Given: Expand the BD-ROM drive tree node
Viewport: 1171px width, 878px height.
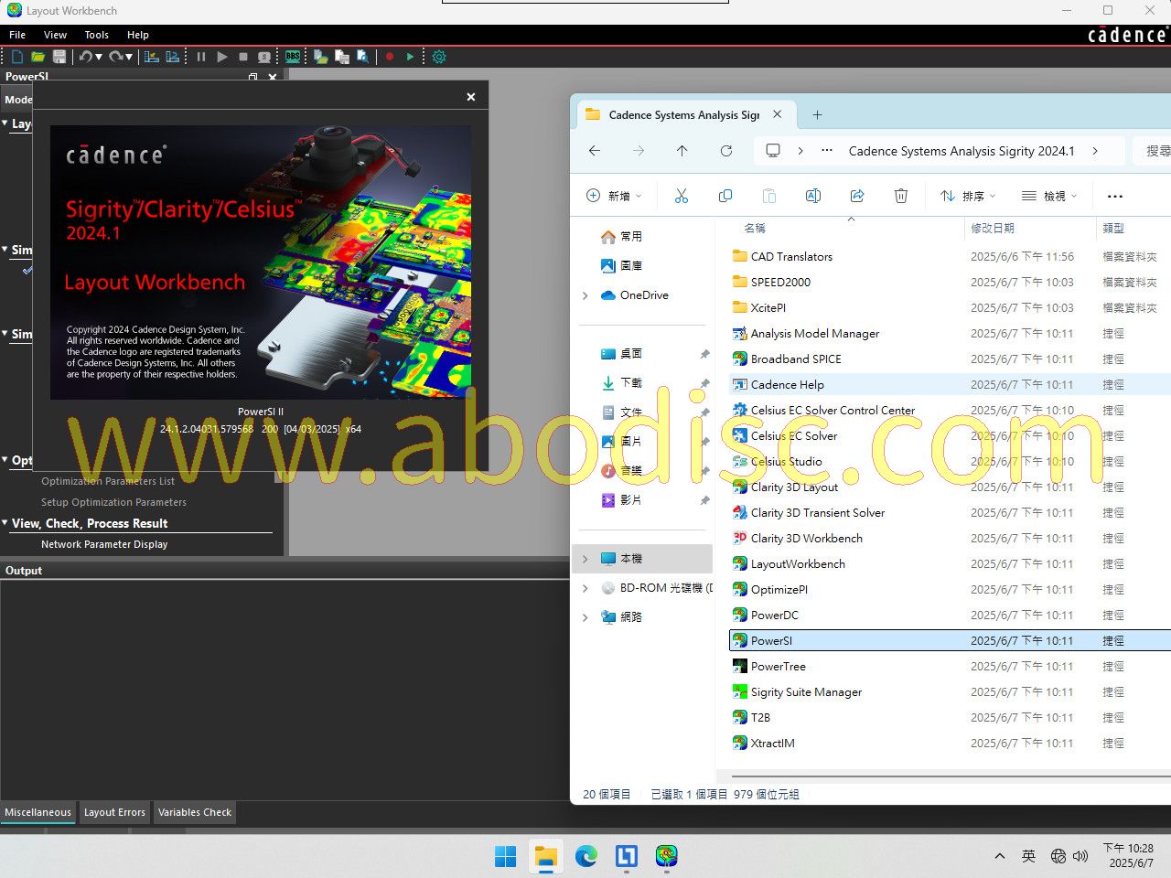Looking at the screenshot, I should pos(585,588).
